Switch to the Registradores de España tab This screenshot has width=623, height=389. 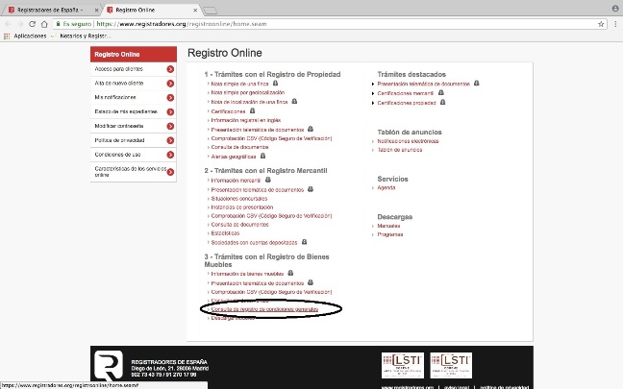point(48,9)
